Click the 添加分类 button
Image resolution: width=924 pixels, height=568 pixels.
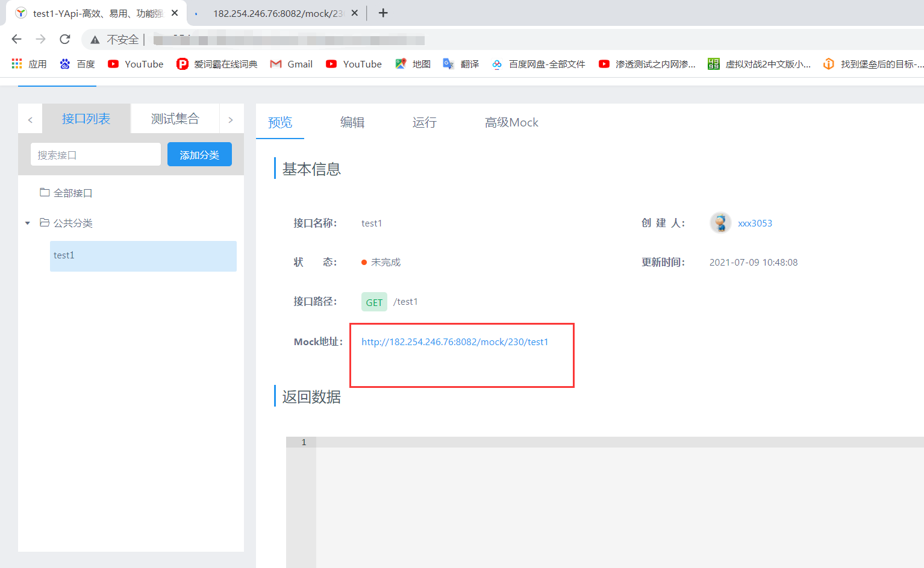click(x=199, y=154)
